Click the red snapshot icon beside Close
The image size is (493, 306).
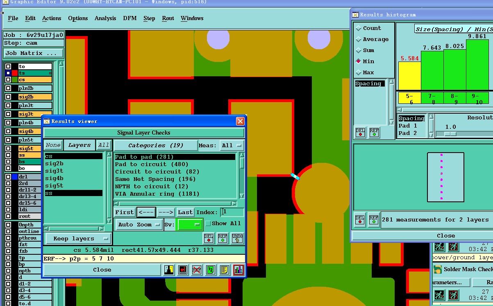(x=183, y=270)
